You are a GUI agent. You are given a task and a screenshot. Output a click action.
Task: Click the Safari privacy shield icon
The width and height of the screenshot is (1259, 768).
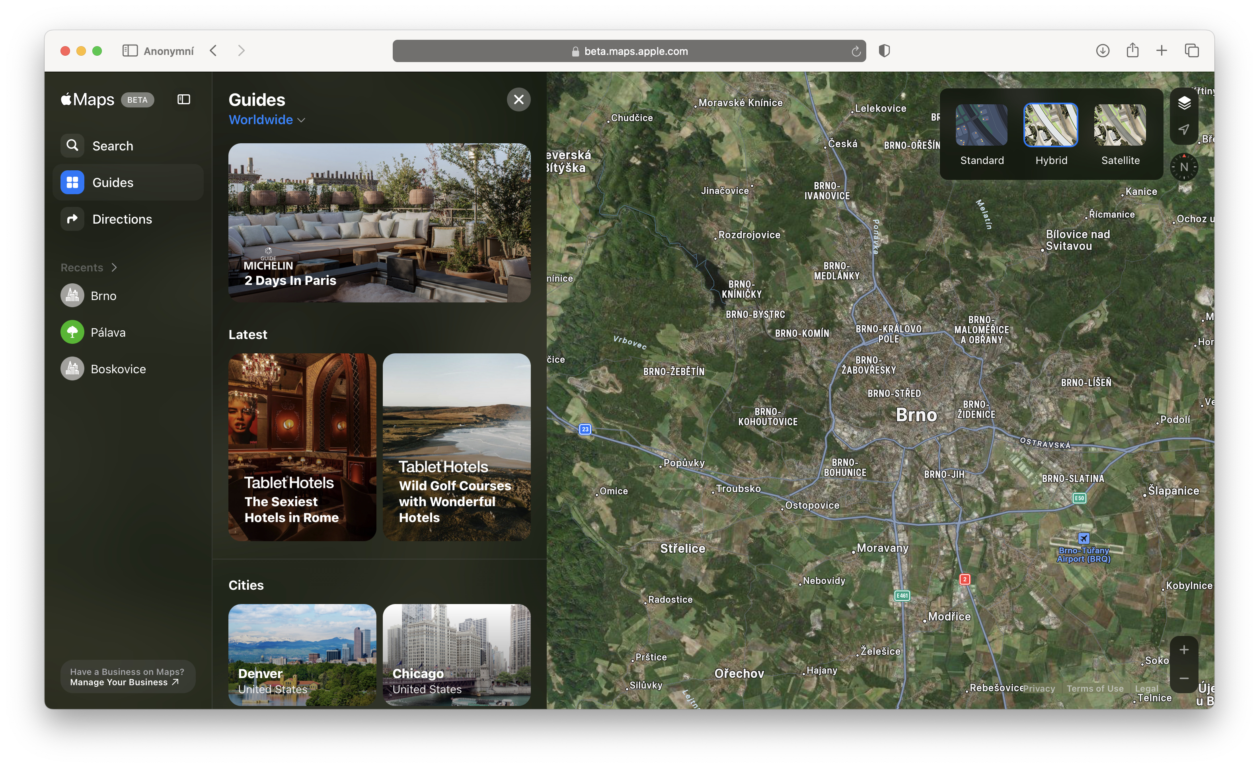[x=884, y=51]
